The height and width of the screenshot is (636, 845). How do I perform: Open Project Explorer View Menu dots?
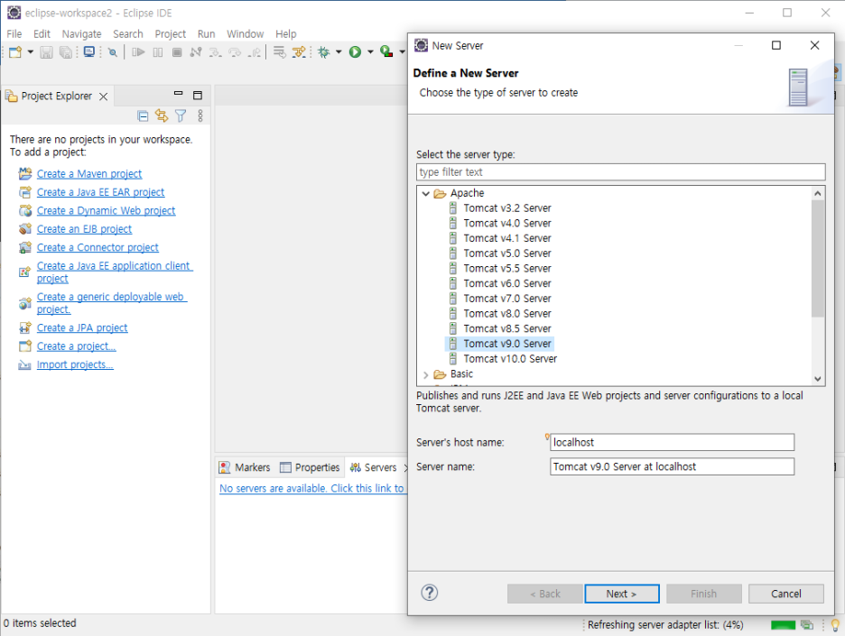200,115
